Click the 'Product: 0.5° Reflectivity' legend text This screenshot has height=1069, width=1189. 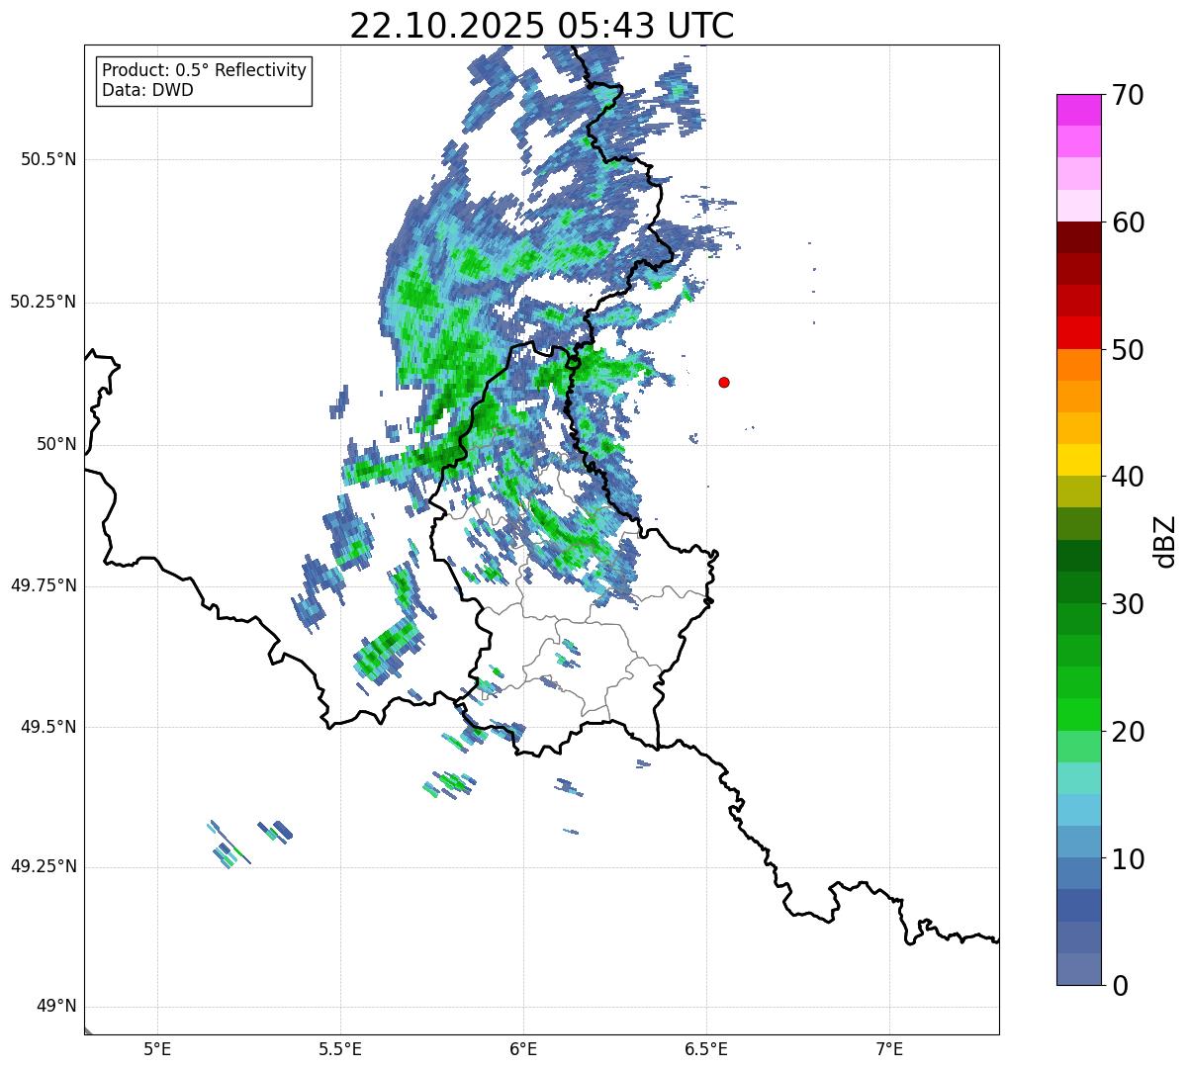tap(205, 71)
